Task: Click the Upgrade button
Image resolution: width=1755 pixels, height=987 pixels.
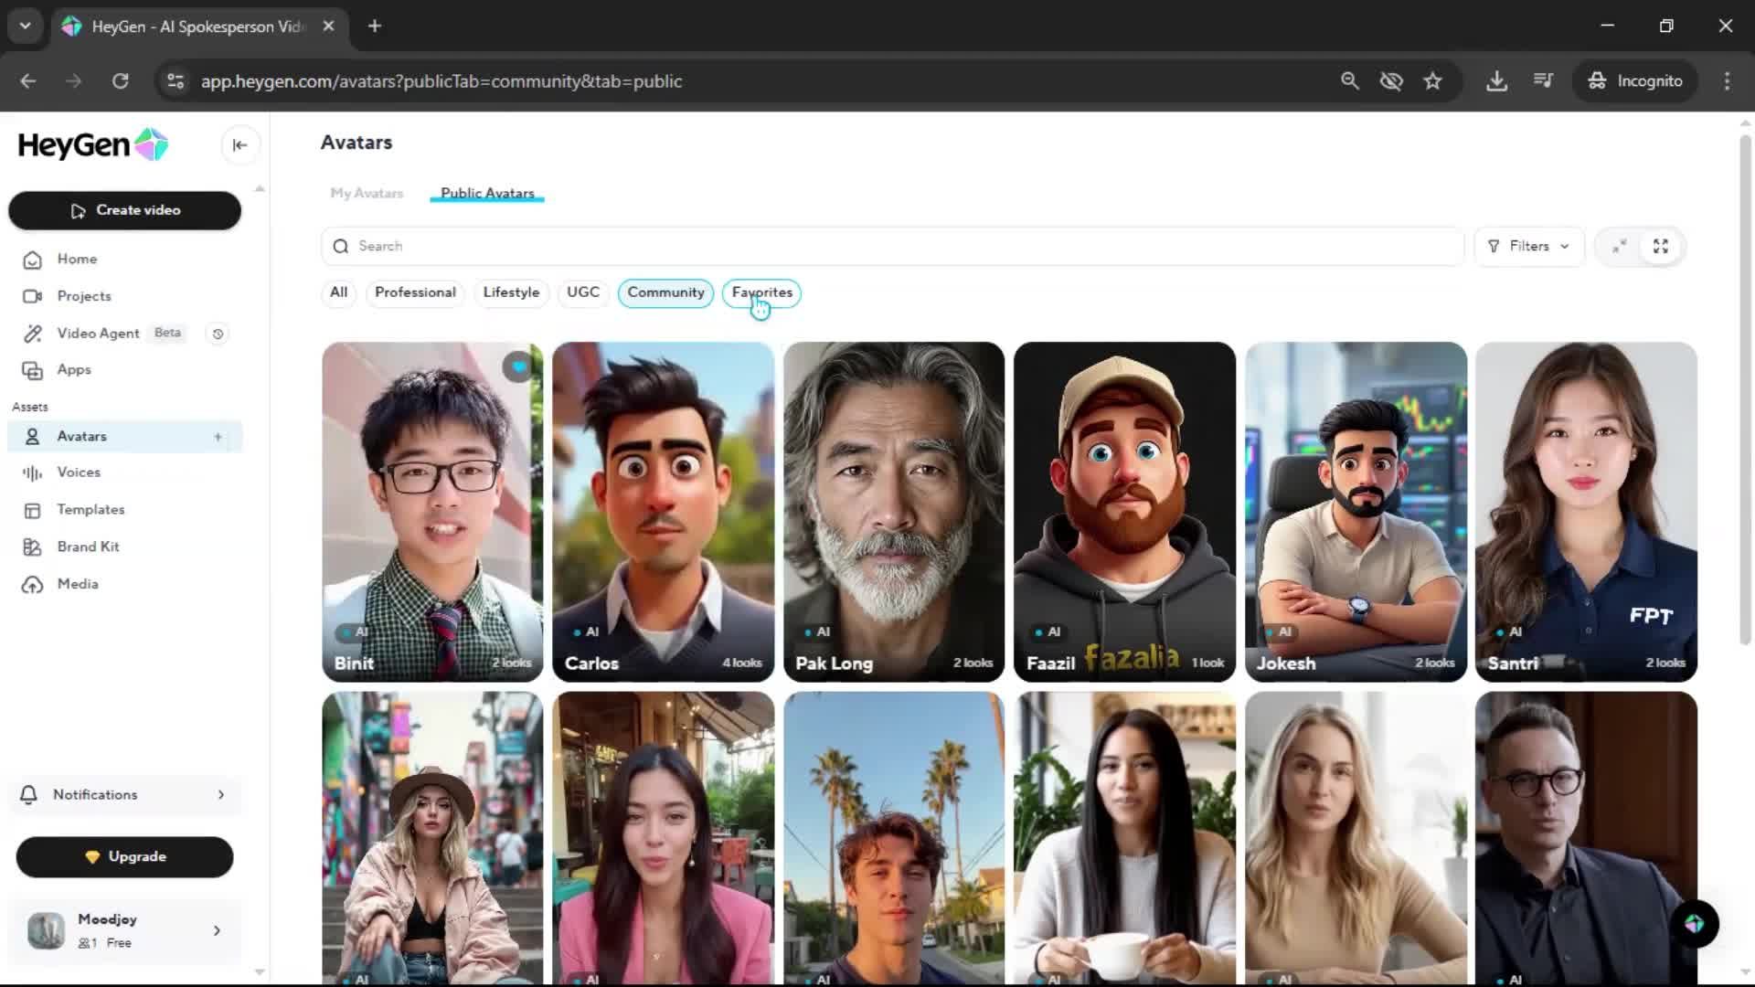Action: (x=124, y=857)
